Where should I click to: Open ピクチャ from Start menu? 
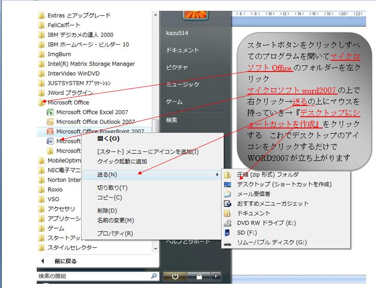click(x=177, y=67)
